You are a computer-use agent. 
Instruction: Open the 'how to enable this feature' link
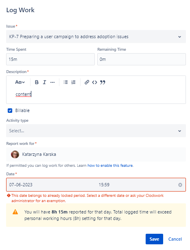(x=110, y=166)
